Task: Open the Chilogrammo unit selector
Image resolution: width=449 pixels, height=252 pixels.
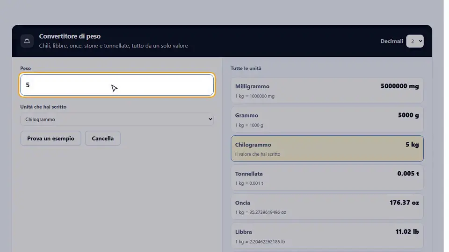Action: coord(117,119)
